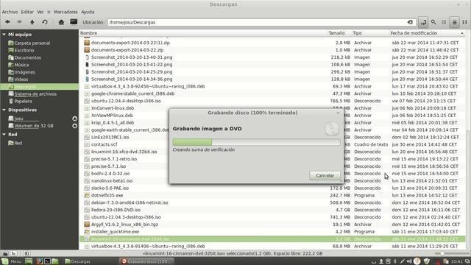Click the vertical scrollbar of the file list

click(x=468, y=189)
